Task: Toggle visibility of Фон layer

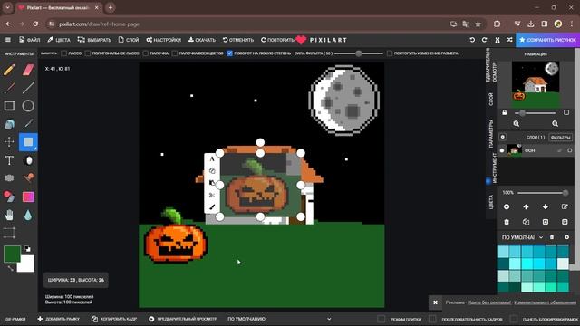Action: point(502,150)
